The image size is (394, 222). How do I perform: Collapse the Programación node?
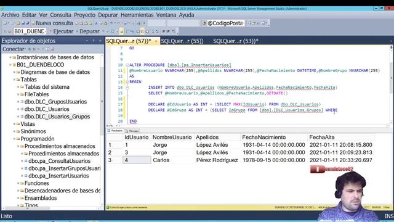click(x=14, y=139)
